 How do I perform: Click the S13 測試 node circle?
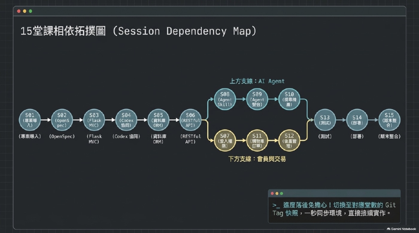[x=325, y=120]
